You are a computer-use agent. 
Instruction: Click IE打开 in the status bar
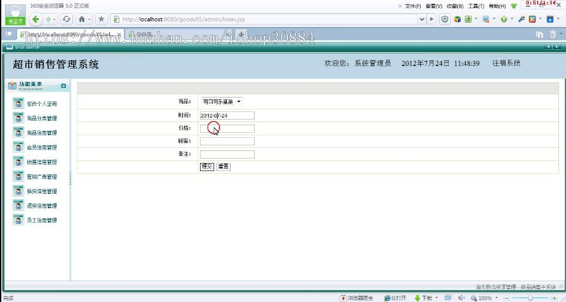click(396, 298)
